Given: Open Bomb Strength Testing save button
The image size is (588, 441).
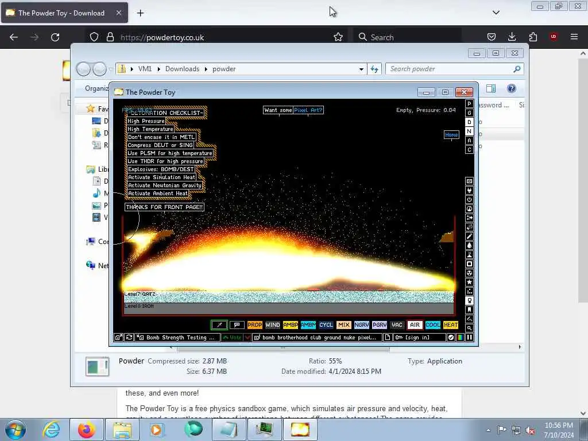Looking at the screenshot, I should coord(177,338).
